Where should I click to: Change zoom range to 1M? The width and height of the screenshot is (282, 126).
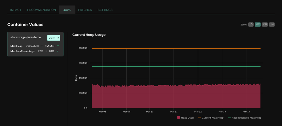tap(272, 24)
